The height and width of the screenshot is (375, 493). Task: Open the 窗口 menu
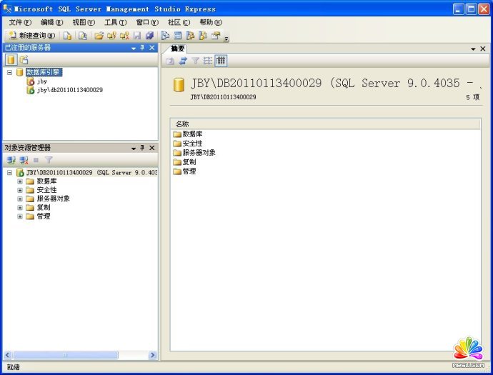click(x=147, y=22)
